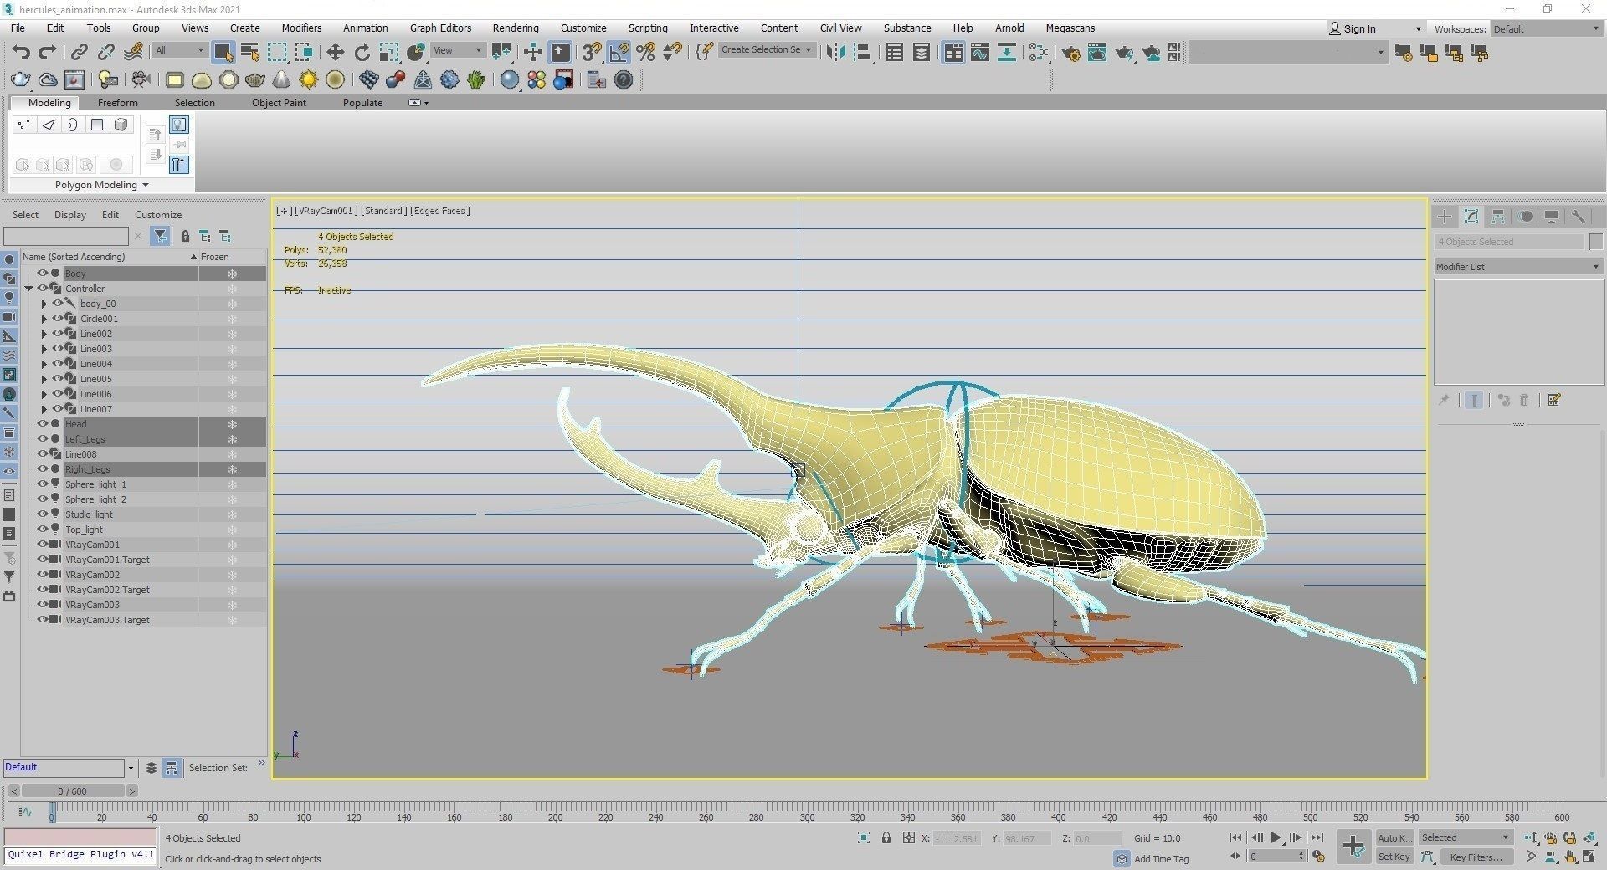This screenshot has height=870, width=1607.
Task: Click the Redo arrow icon
Action: click(48, 53)
